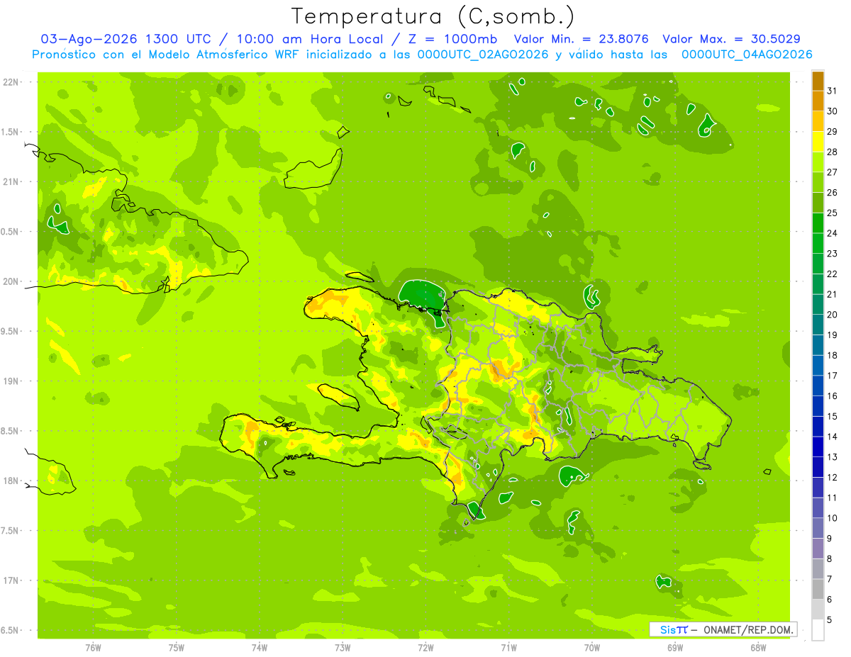Click legend value 24
The image size is (851, 657).
pos(833,233)
